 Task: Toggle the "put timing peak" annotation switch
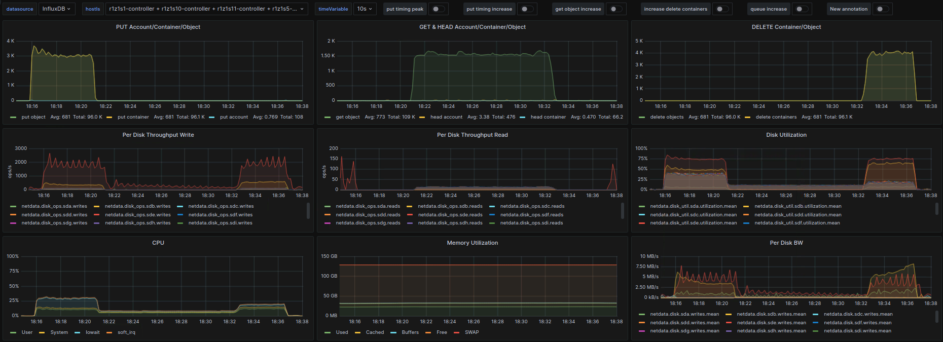(438, 9)
